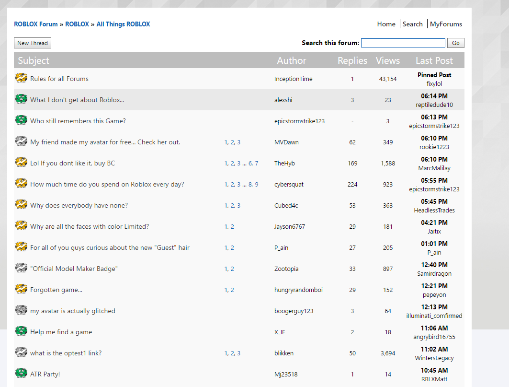The image size is (509, 387).
Task: Open the MyForums navigation link
Action: pyautogui.click(x=446, y=24)
